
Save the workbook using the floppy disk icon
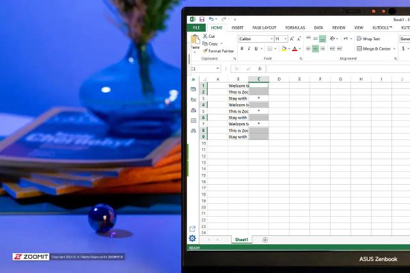(202, 19)
